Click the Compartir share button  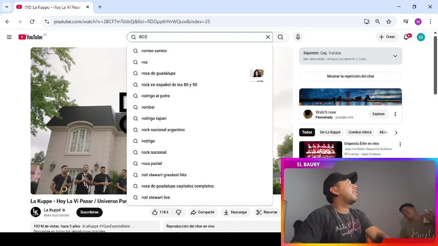coord(203,212)
